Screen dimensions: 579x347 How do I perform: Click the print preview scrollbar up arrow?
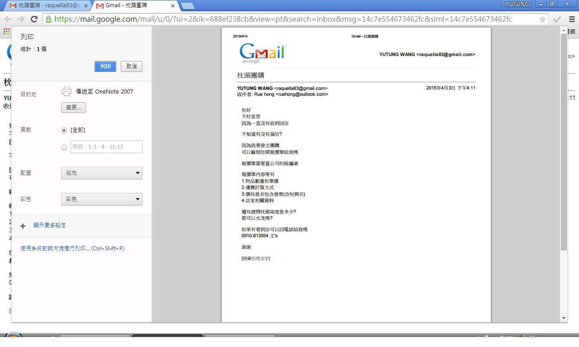(x=564, y=31)
